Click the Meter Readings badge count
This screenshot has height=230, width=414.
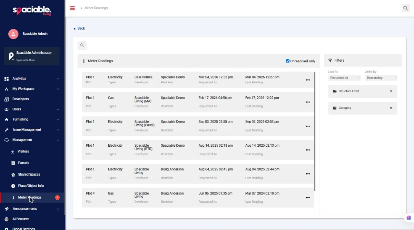click(x=57, y=198)
